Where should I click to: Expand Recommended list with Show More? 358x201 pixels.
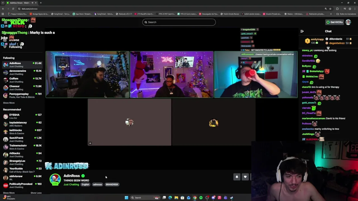coord(9,193)
